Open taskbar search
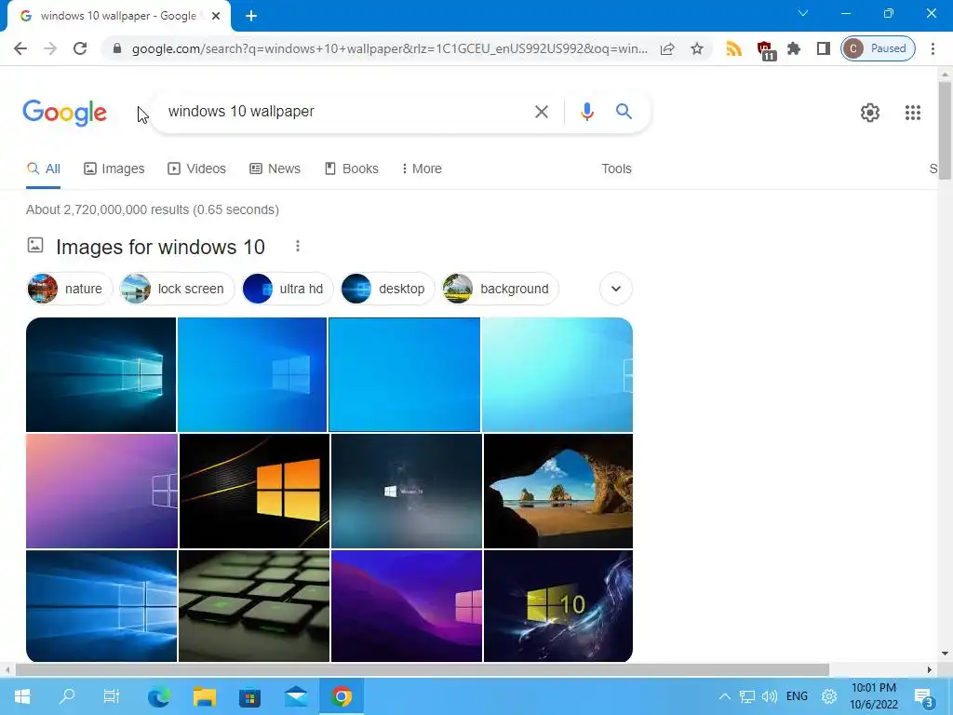The height and width of the screenshot is (715, 953). [67, 696]
